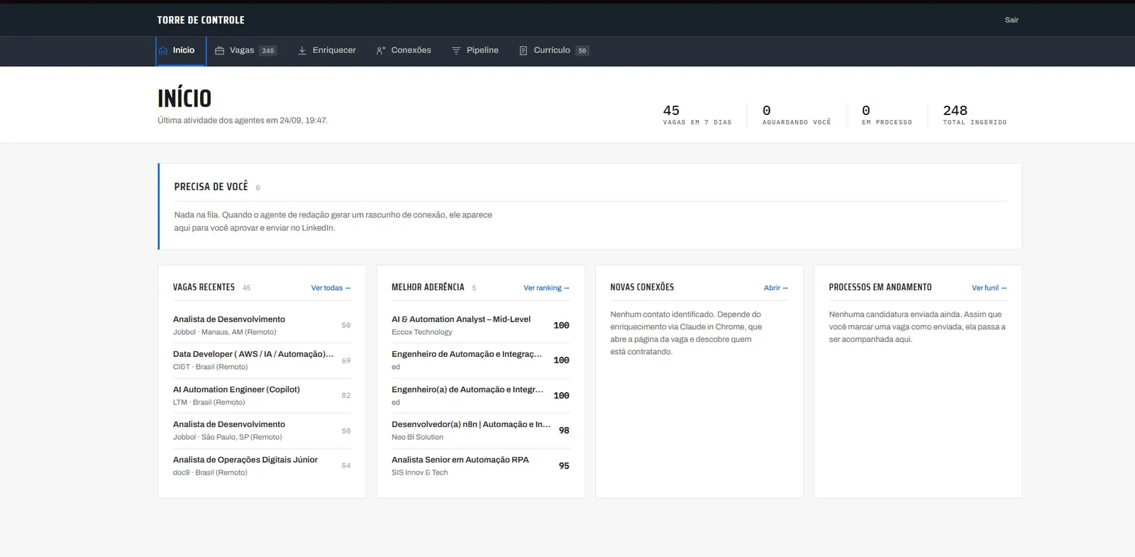Click the 248 badge on Vagas tab

[268, 51]
